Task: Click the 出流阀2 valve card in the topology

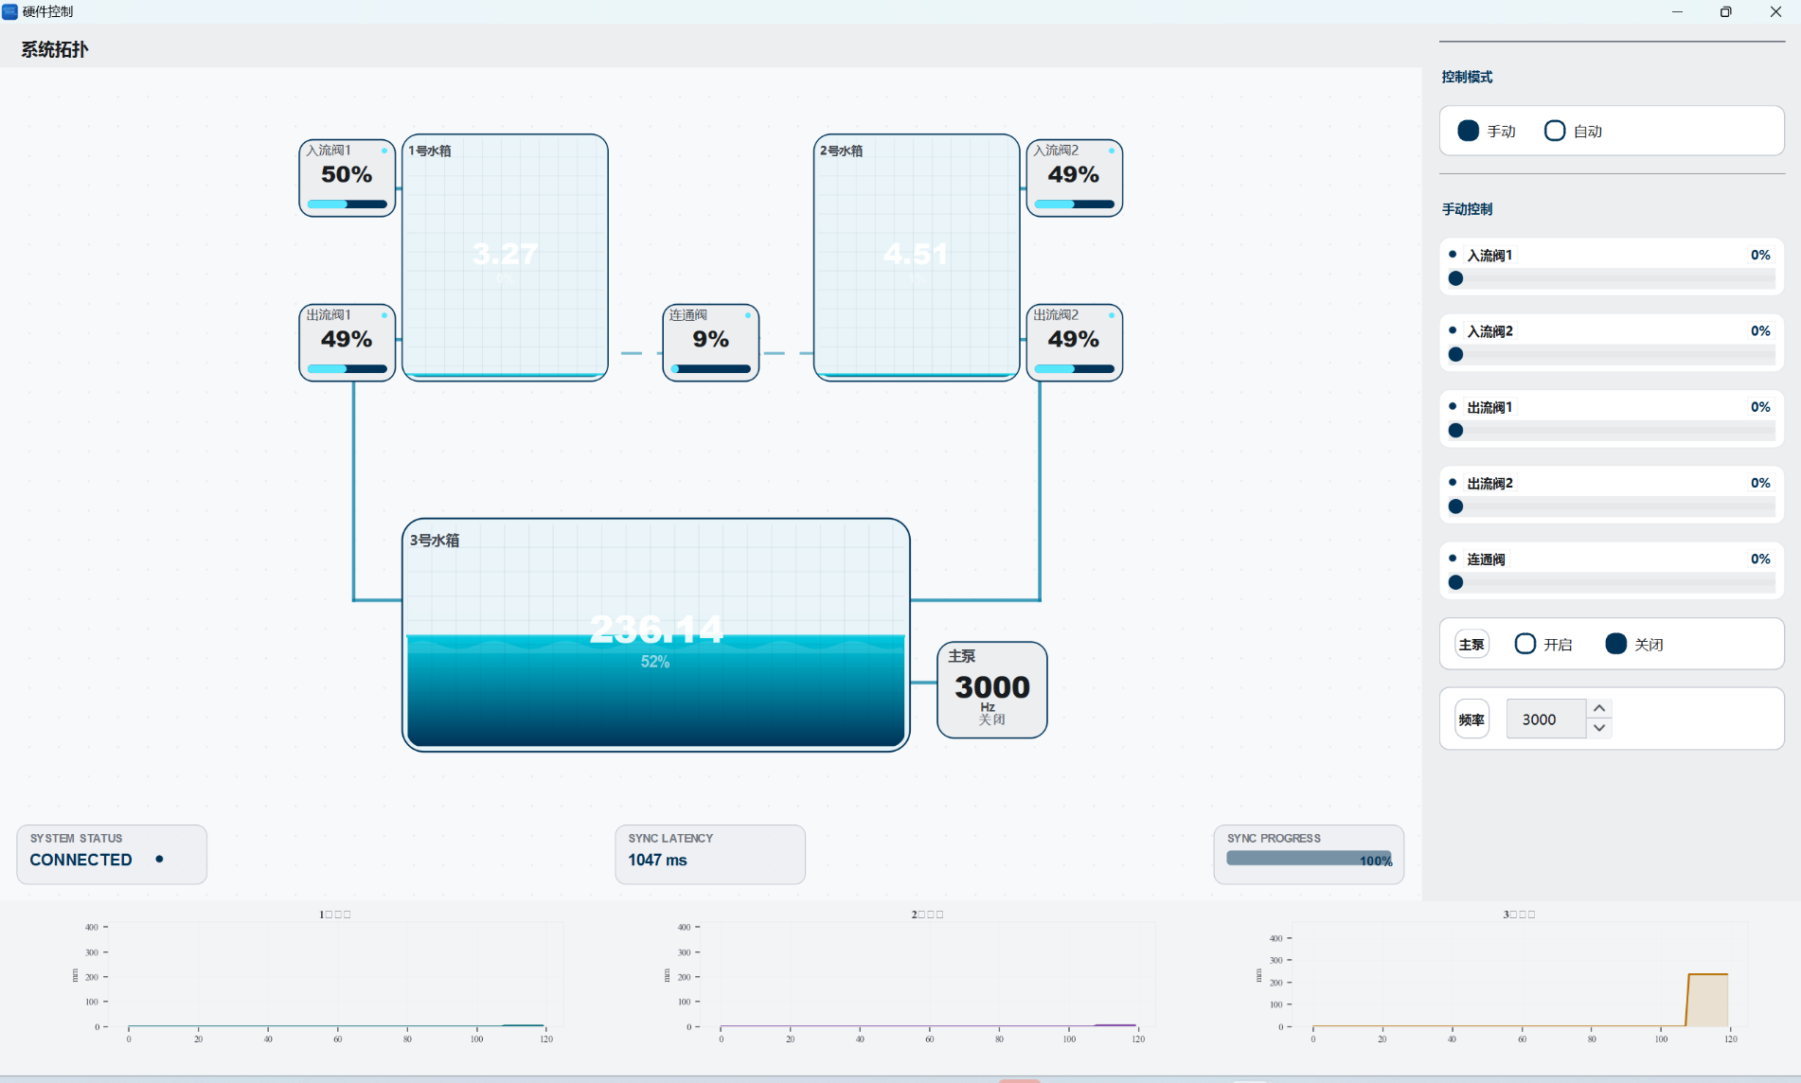Action: coord(1075,343)
